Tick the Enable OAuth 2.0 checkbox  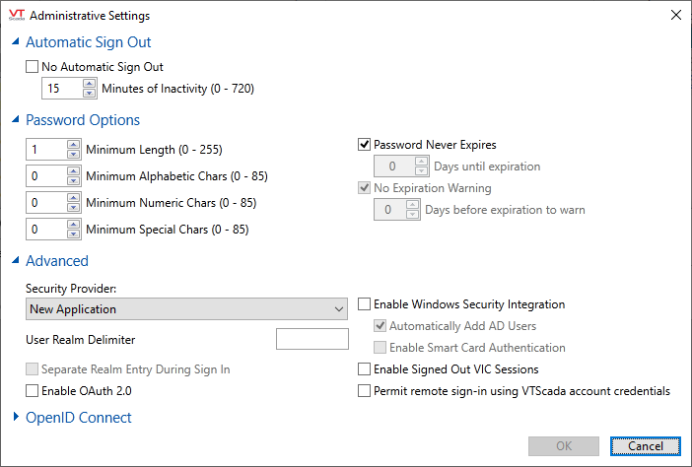[33, 391]
